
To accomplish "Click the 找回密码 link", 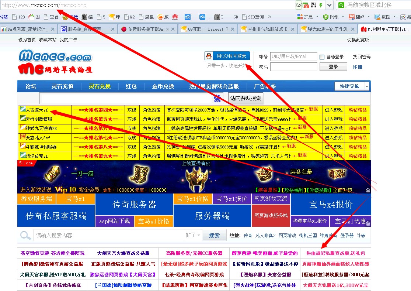I will coord(362,57).
